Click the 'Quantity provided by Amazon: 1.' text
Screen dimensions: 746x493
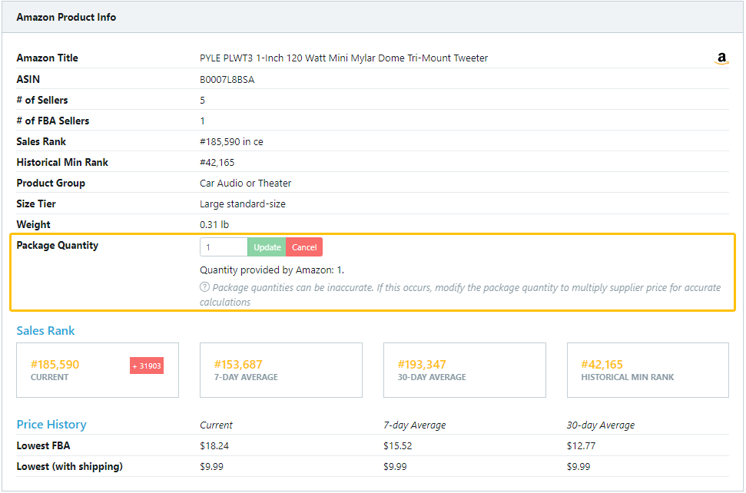(x=272, y=270)
